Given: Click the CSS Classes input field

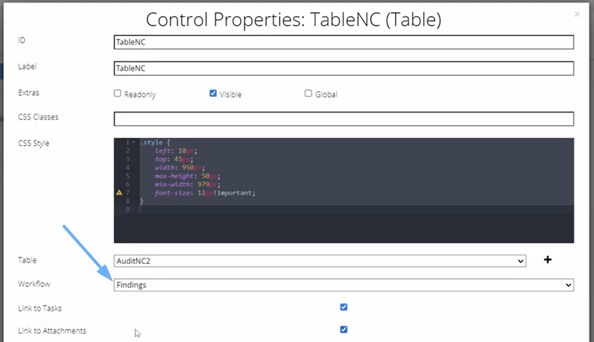Looking at the screenshot, I should coord(344,118).
